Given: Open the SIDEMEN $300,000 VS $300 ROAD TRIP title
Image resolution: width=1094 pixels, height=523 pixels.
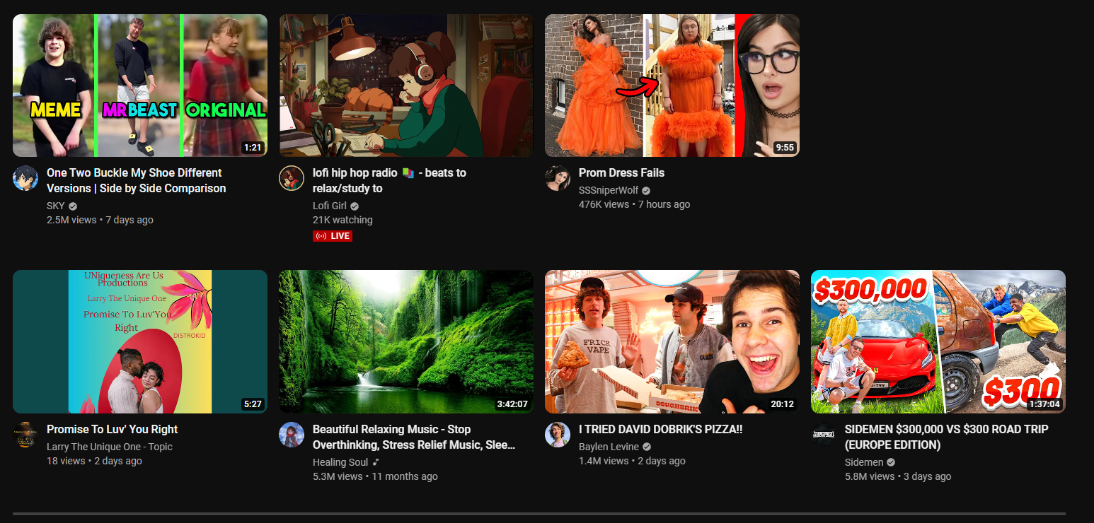Looking at the screenshot, I should pyautogui.click(x=947, y=437).
